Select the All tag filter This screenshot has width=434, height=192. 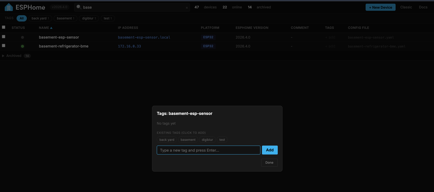coord(22,18)
